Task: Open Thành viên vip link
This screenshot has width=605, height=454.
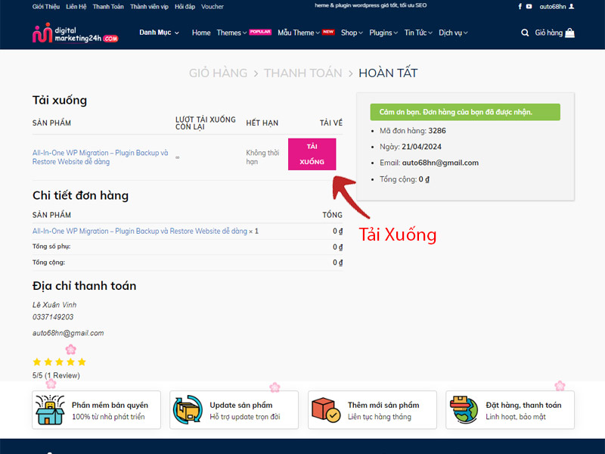Action: (149, 7)
